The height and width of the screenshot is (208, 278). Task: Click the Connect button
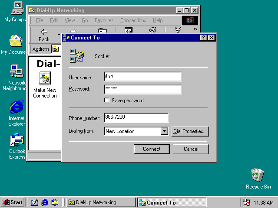point(152,149)
